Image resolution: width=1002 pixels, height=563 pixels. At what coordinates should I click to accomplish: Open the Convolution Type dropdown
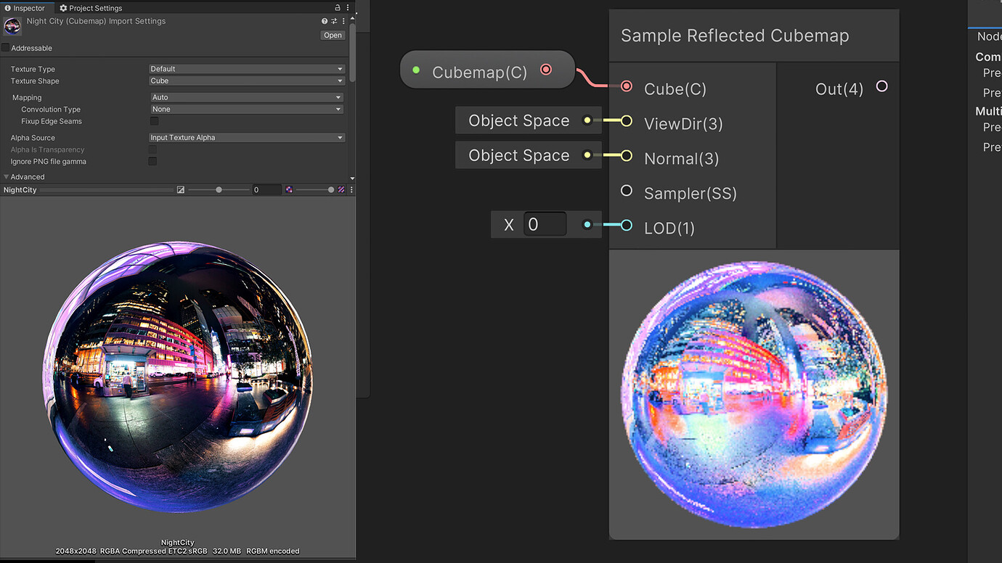coord(246,109)
